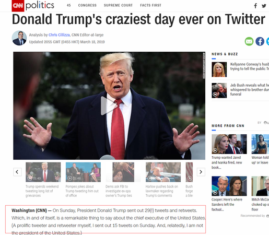Share article via blue Facebook circle icon
The width and height of the screenshot is (269, 235).
[x=260, y=41]
